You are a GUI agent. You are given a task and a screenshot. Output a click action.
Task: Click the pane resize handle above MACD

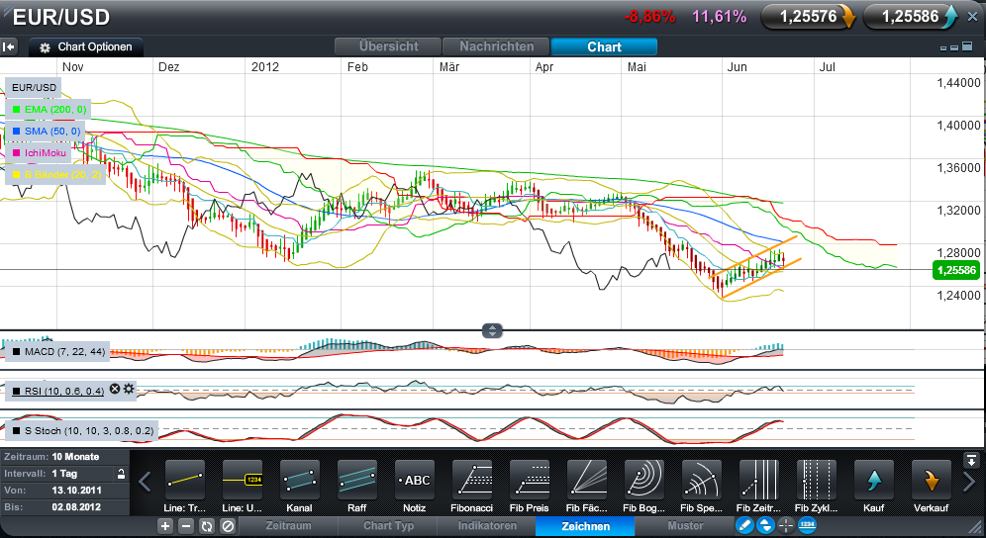click(x=492, y=330)
